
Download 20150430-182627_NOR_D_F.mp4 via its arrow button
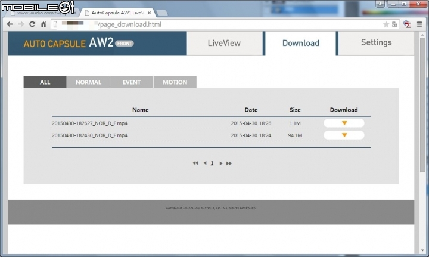(x=344, y=123)
